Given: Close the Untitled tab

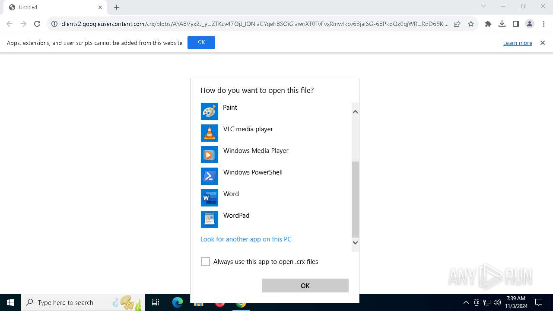Looking at the screenshot, I should coord(100,7).
